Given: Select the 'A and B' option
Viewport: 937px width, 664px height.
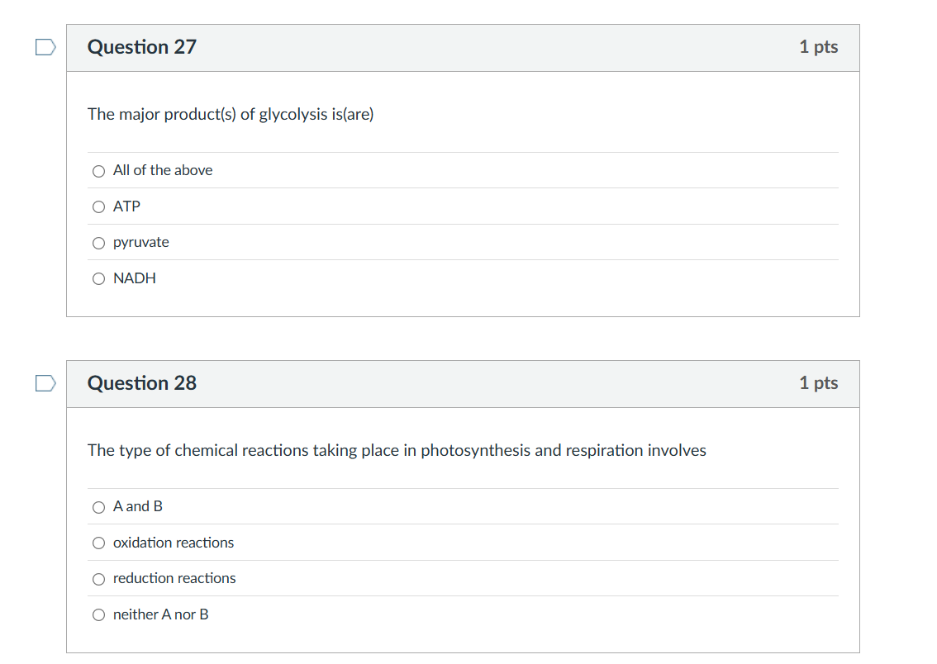Looking at the screenshot, I should (98, 507).
